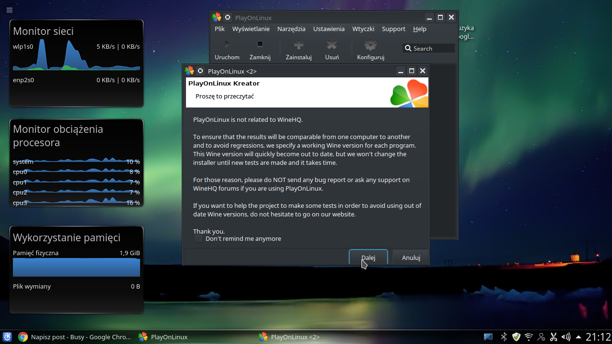Open the Support menu
The height and width of the screenshot is (344, 612).
pos(393,29)
